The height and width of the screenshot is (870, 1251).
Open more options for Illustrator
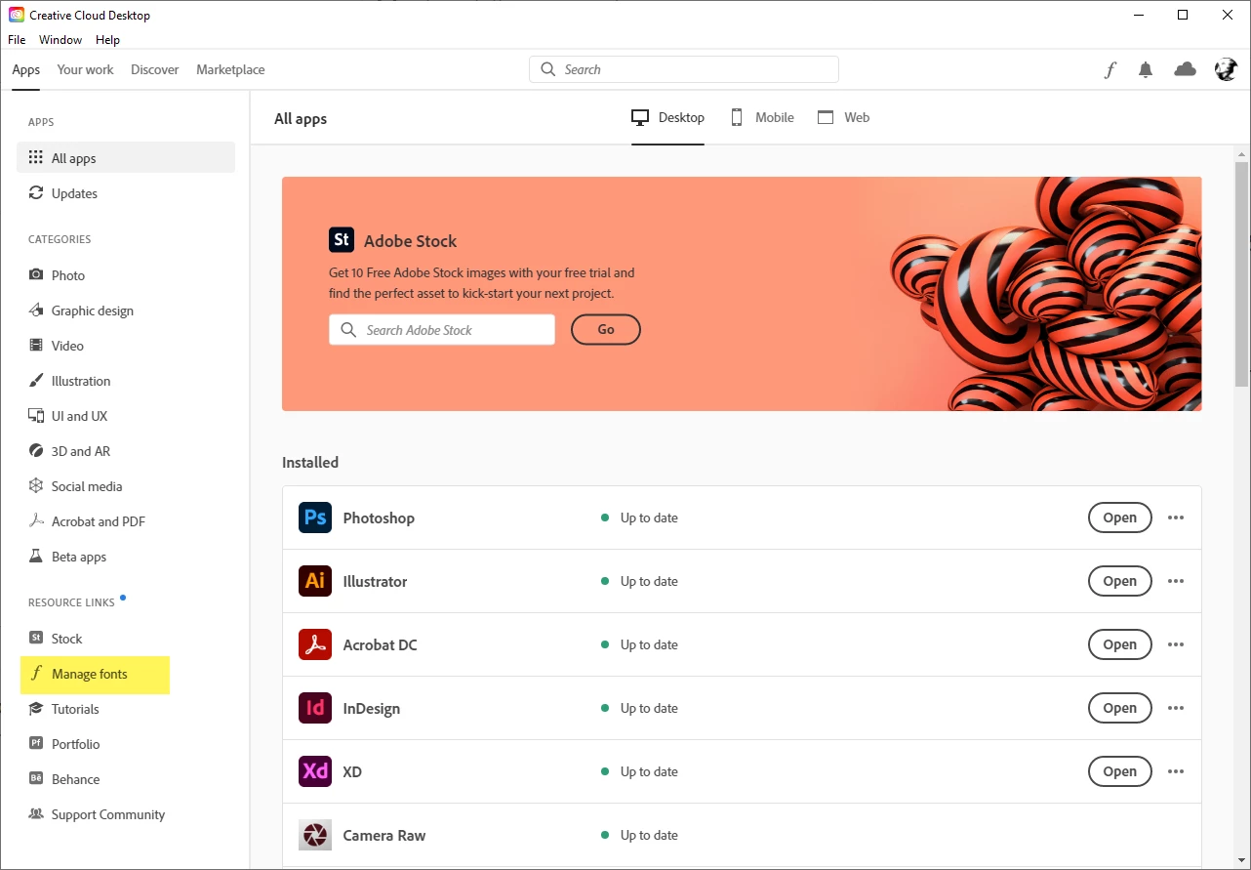pos(1176,581)
